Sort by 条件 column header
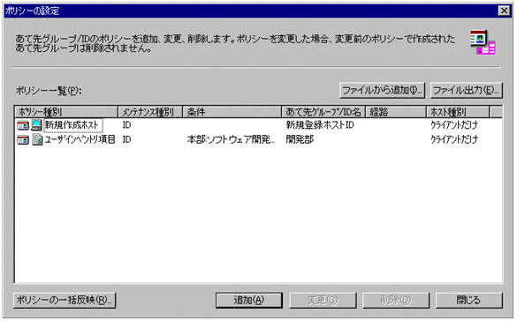Screen dimensions: 517x321 [232, 112]
